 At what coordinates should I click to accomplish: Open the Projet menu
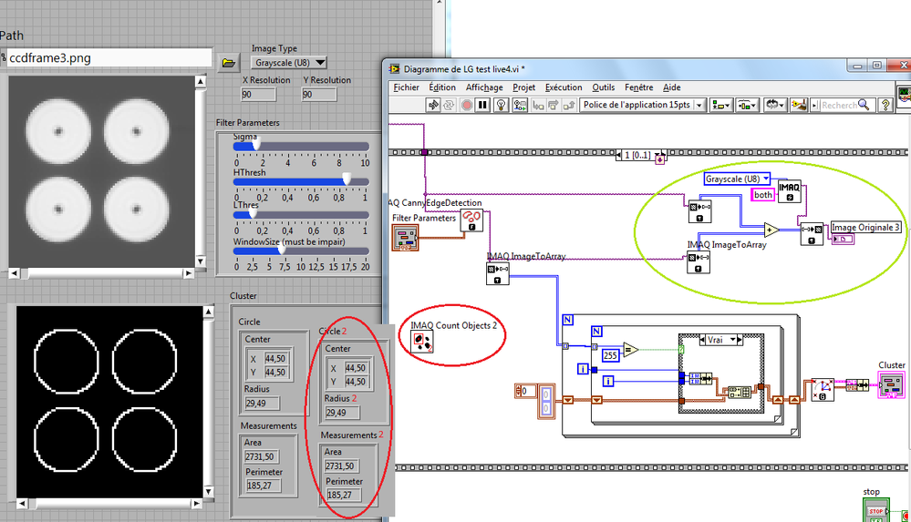(523, 87)
